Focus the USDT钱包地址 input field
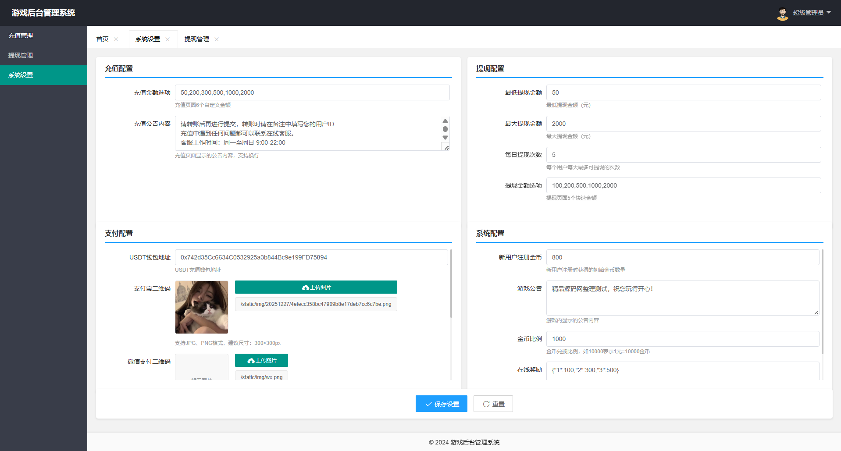This screenshot has height=451, width=841. [x=311, y=257]
